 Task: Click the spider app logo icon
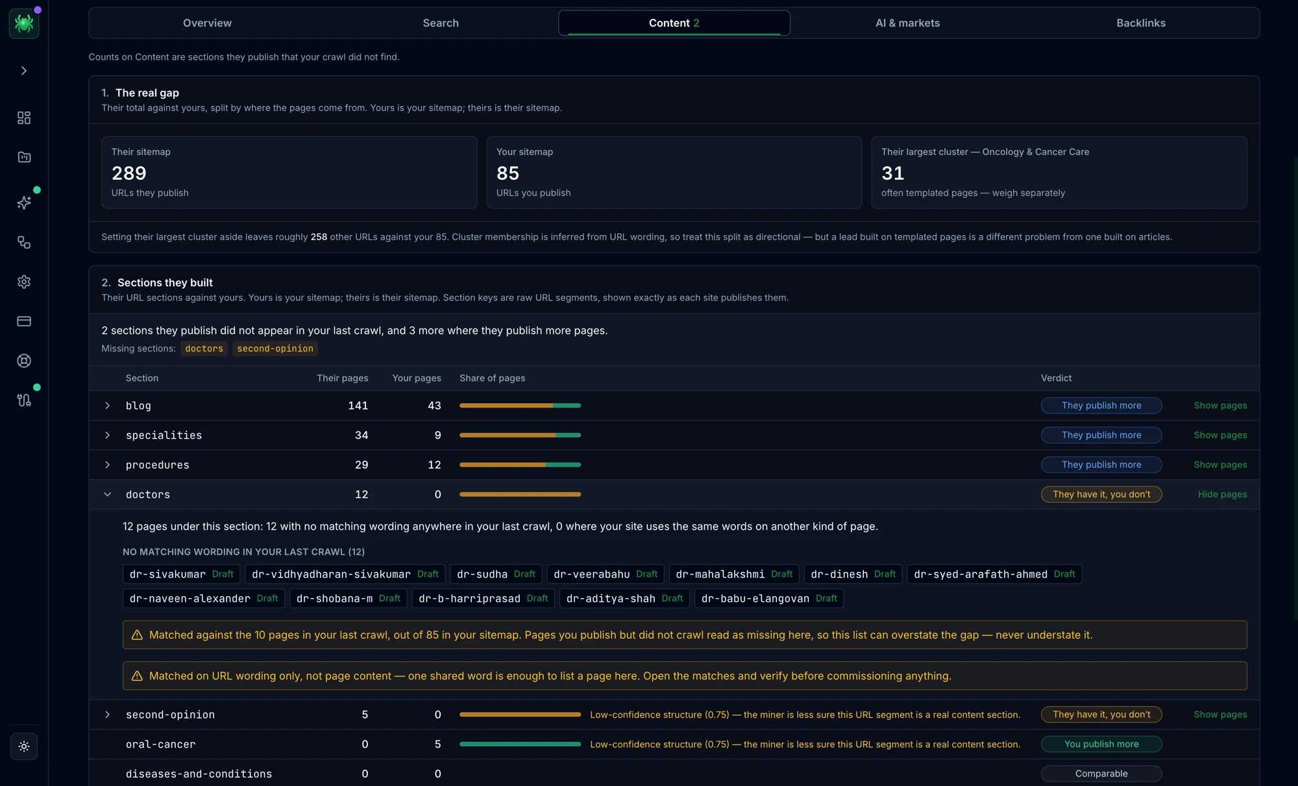click(24, 23)
